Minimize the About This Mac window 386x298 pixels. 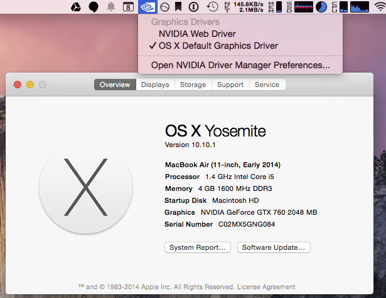click(30, 85)
